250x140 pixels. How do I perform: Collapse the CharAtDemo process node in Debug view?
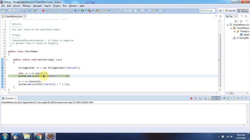(231, 28)
